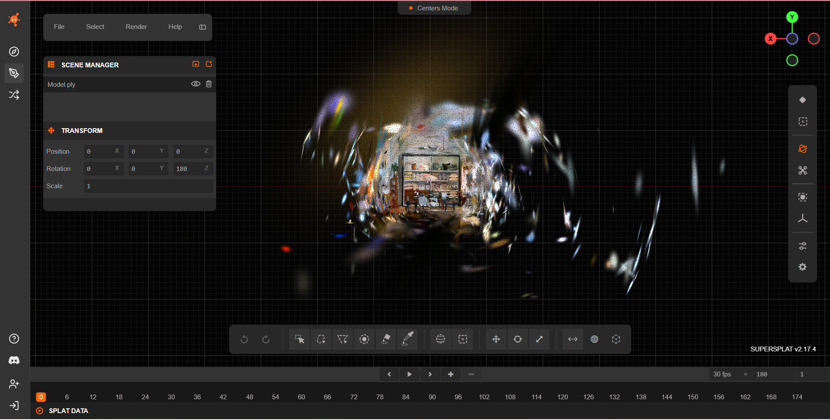Screen dimensions: 830x420
Task: Select the eyedropper tool
Action: click(408, 340)
